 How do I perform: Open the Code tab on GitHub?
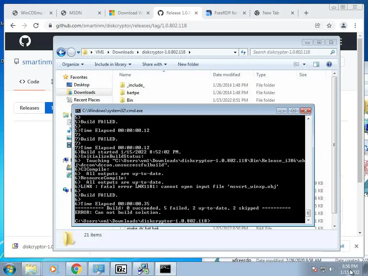(29, 82)
